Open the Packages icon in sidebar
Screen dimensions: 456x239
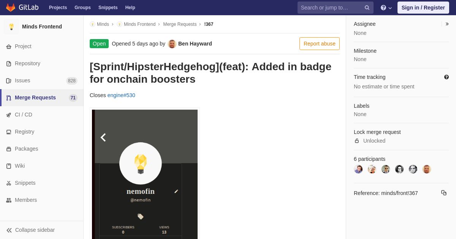[x=9, y=149]
